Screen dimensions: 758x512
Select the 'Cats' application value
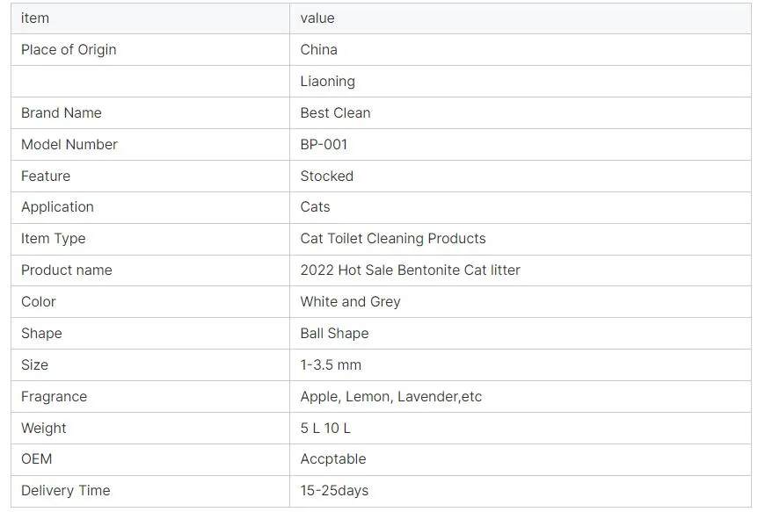click(x=315, y=207)
